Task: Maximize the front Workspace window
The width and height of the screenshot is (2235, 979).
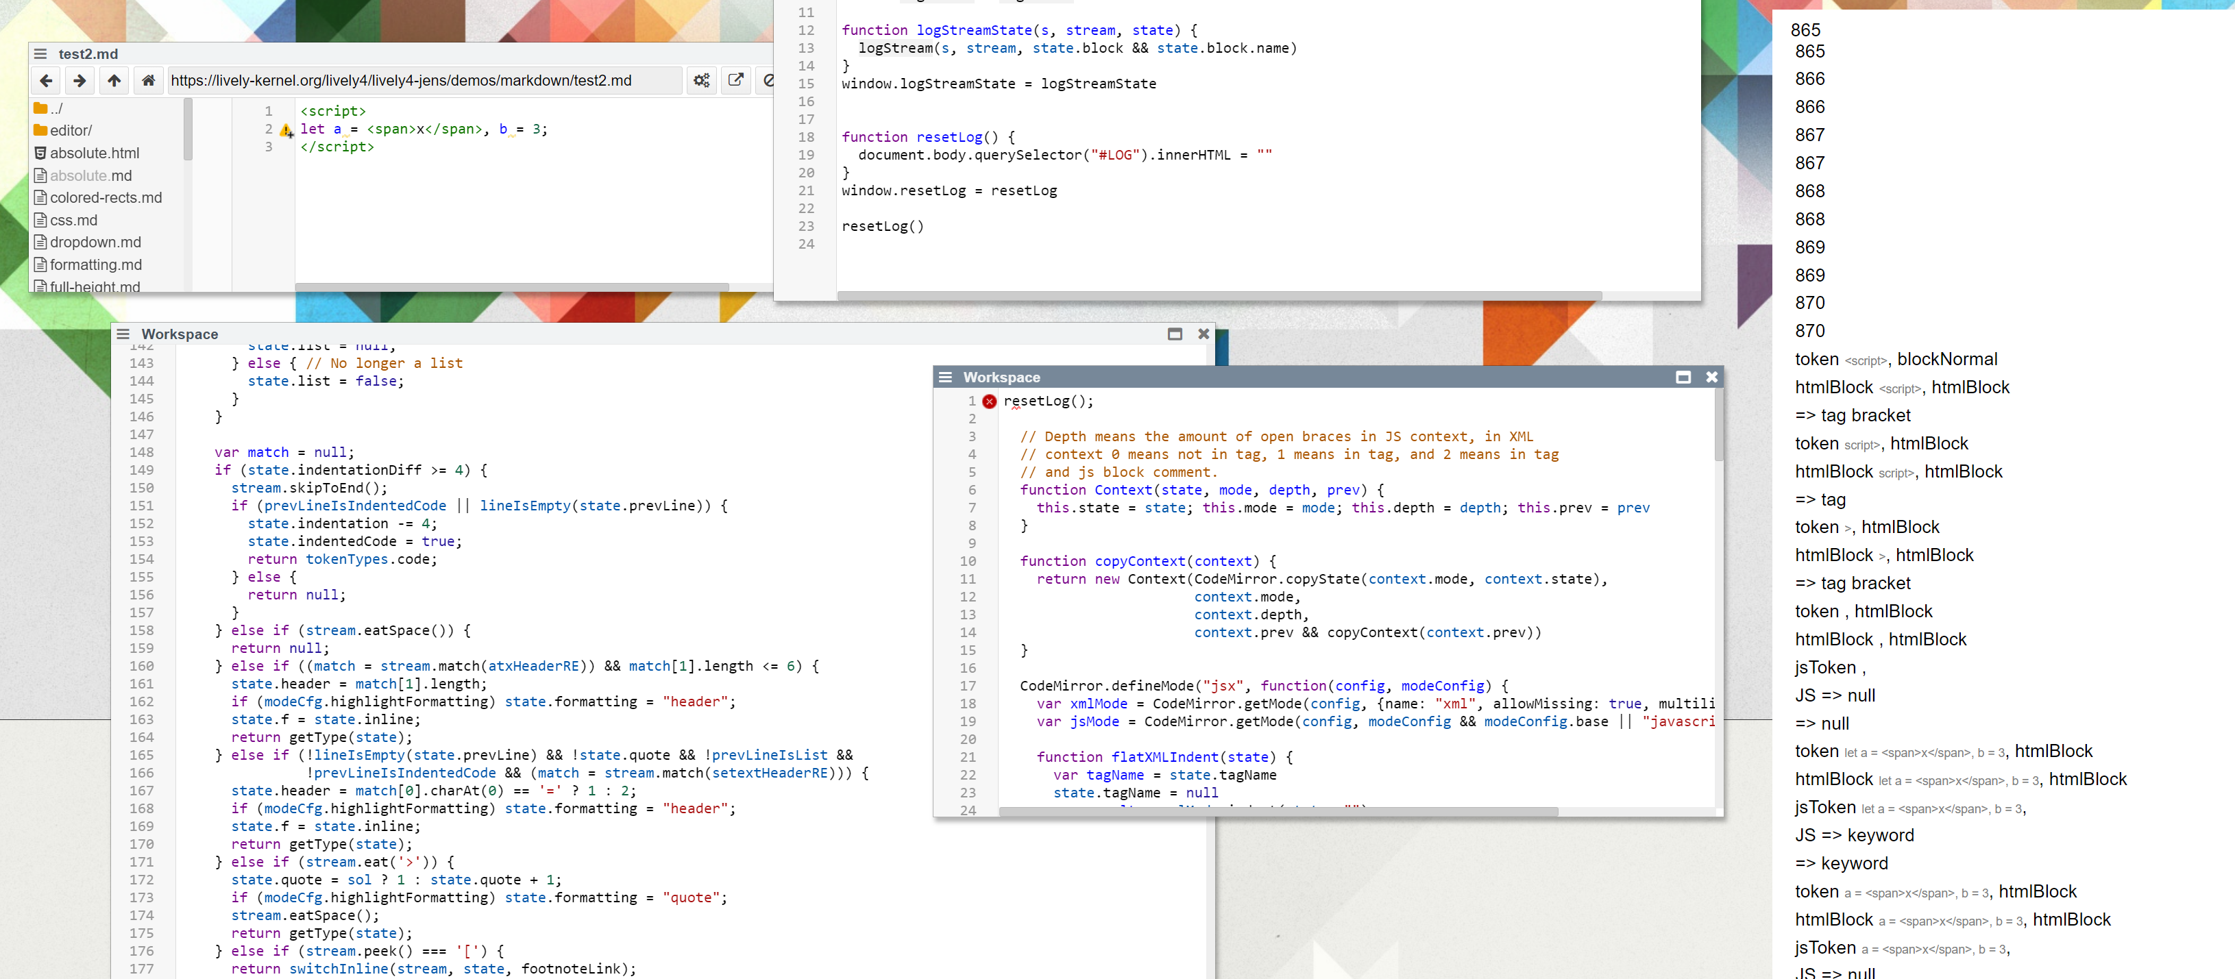Action: pyautogui.click(x=1683, y=377)
